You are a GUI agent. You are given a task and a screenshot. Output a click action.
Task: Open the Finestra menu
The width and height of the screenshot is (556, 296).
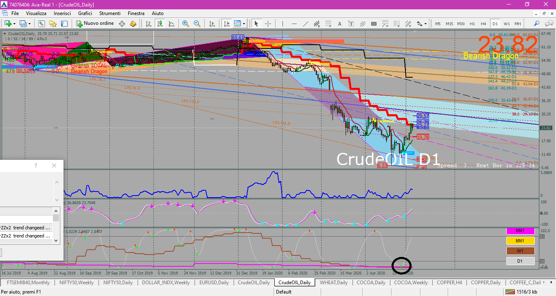tap(136, 13)
